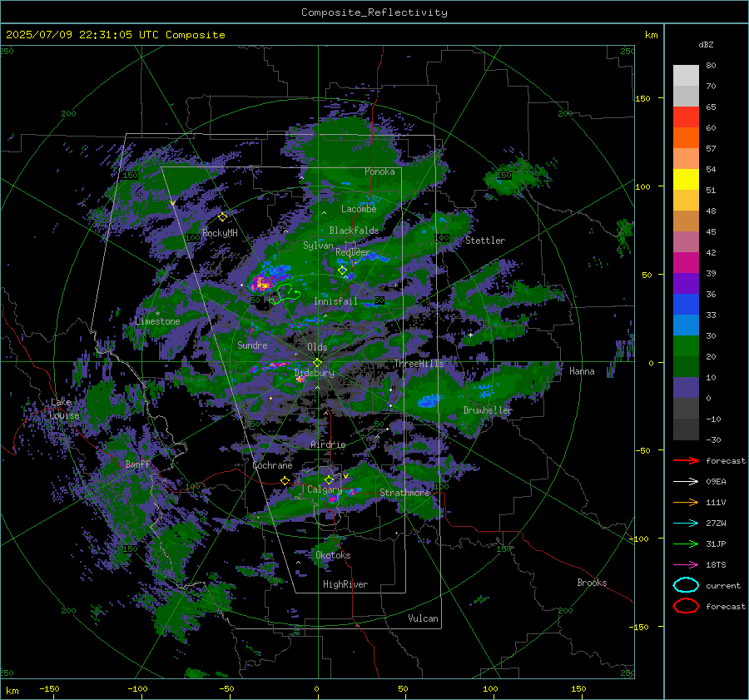This screenshot has height=700, width=749.
Task: Click the Calgary city label
Action: pyautogui.click(x=325, y=489)
